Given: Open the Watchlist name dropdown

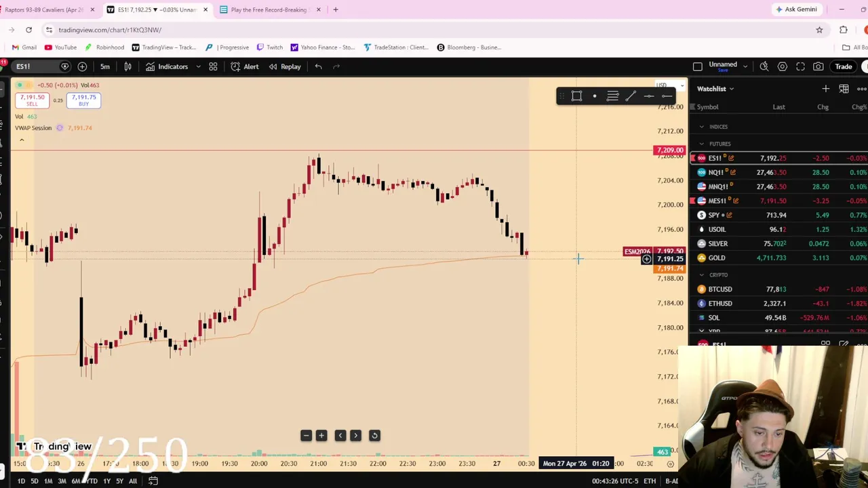Looking at the screenshot, I should (716, 89).
